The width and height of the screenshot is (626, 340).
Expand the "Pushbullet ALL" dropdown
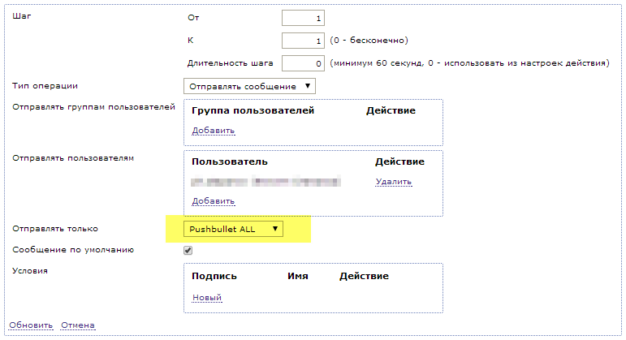click(x=234, y=230)
